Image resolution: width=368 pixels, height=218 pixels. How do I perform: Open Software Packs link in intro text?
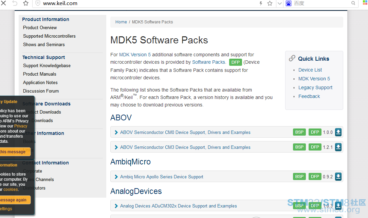(209, 62)
